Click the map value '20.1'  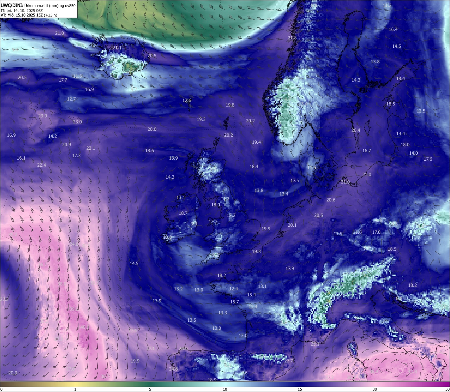[x=292, y=225]
